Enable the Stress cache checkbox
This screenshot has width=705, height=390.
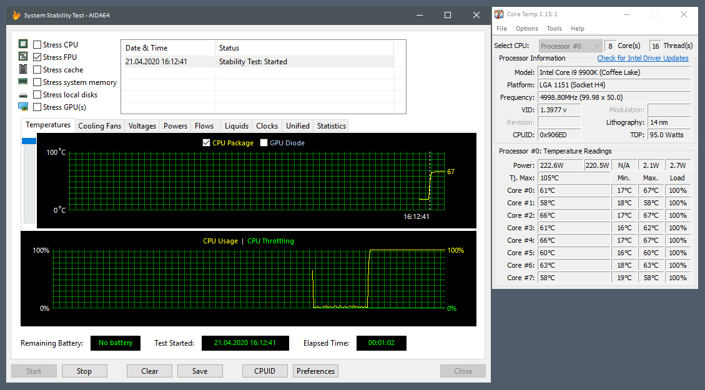pos(37,70)
